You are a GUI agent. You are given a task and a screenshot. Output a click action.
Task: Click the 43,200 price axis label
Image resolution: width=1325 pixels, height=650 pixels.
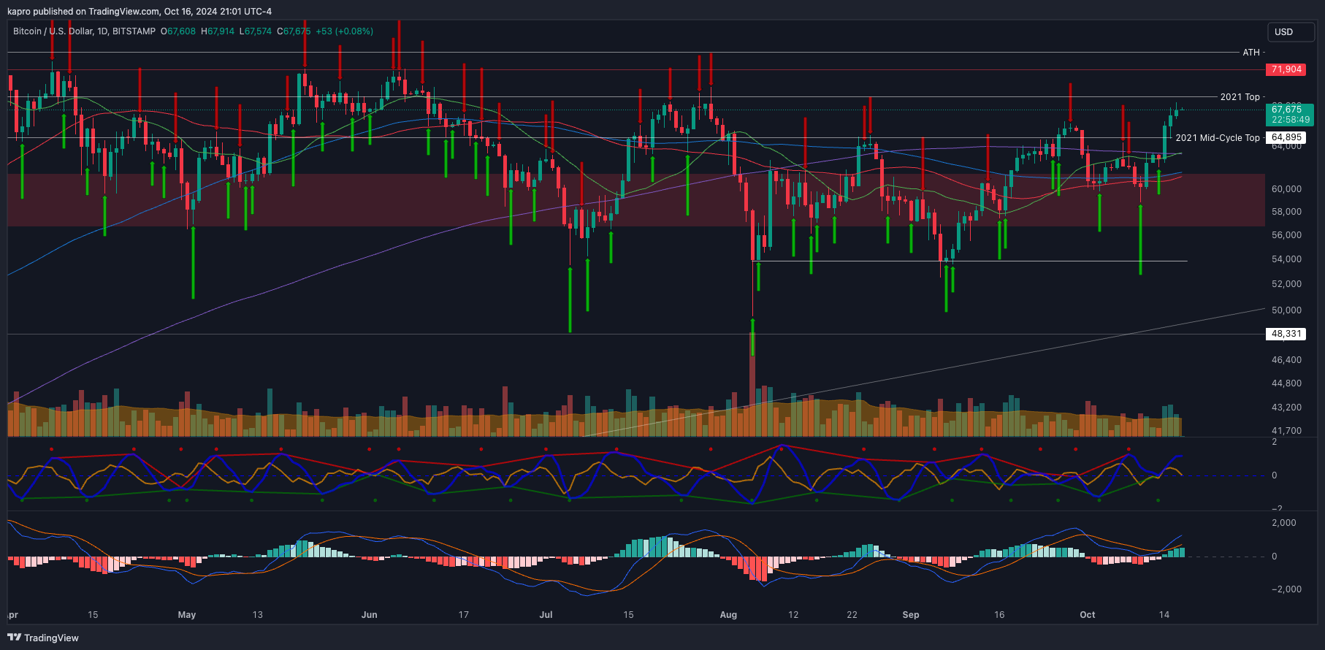coord(1286,408)
